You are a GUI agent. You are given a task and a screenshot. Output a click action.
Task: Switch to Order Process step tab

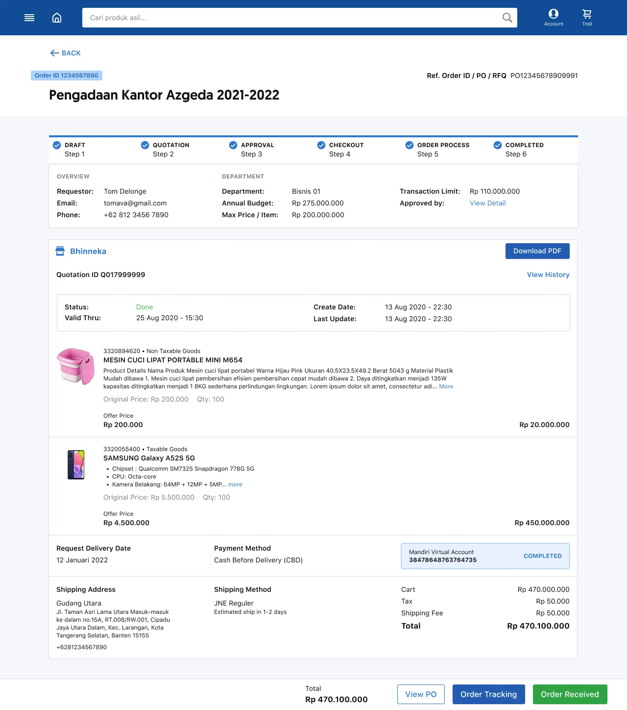pyautogui.click(x=443, y=150)
